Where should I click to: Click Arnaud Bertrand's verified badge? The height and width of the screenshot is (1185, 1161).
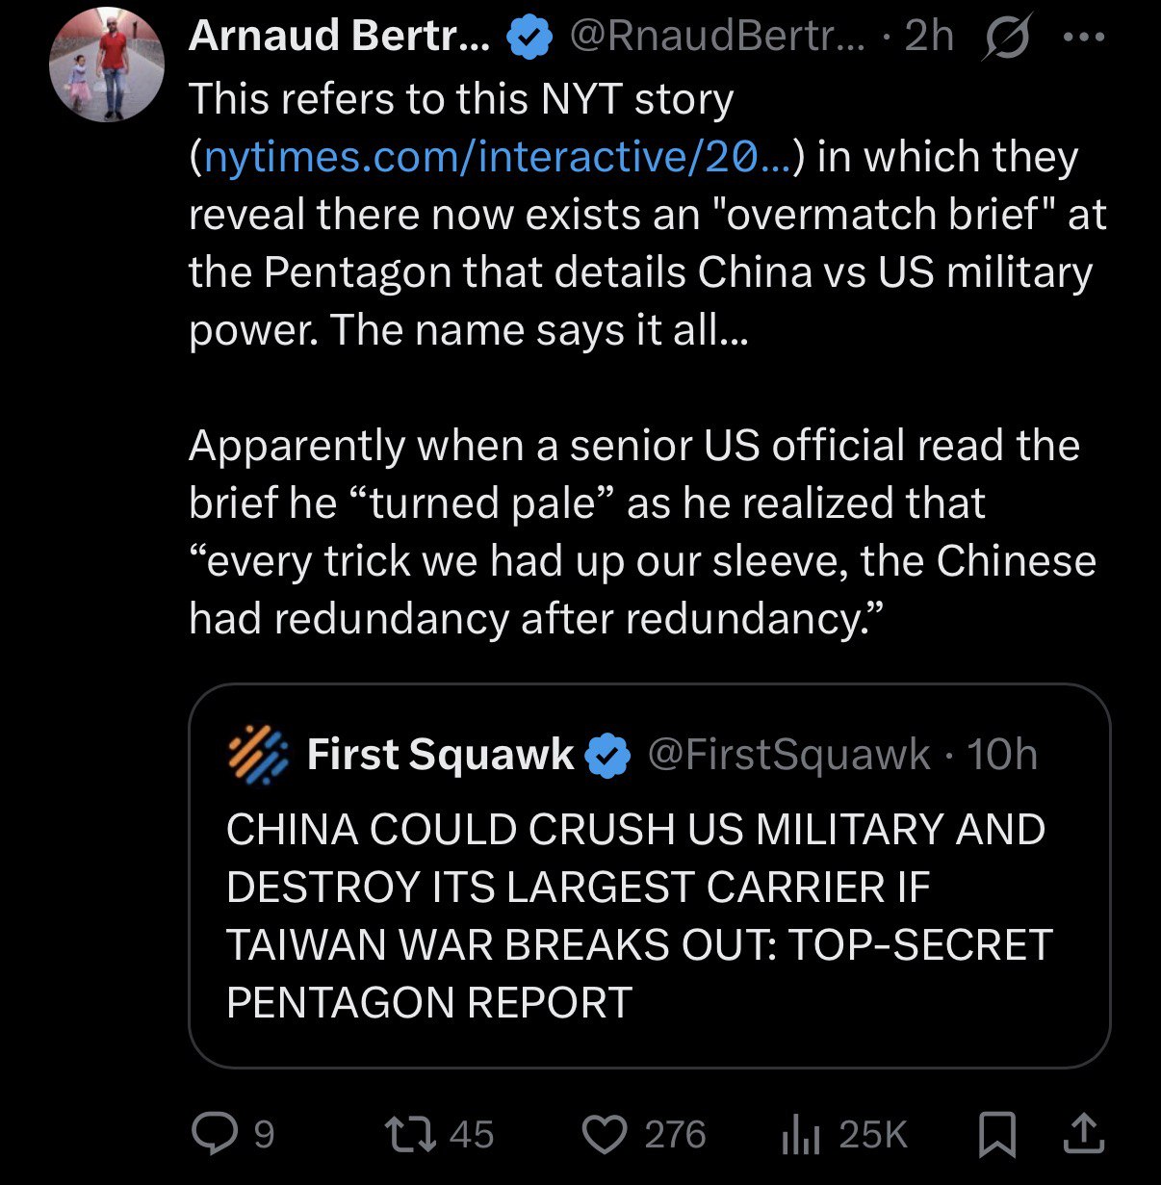click(528, 38)
